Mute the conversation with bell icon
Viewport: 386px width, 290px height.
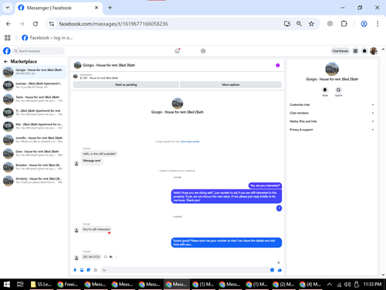click(325, 90)
